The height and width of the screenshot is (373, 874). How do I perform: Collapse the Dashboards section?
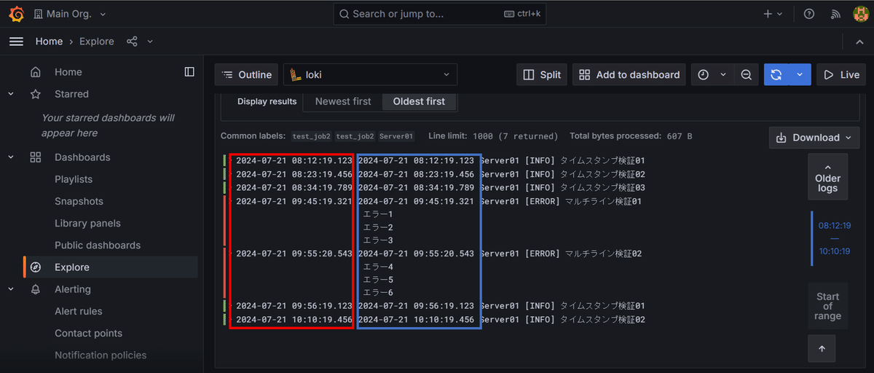(11, 157)
